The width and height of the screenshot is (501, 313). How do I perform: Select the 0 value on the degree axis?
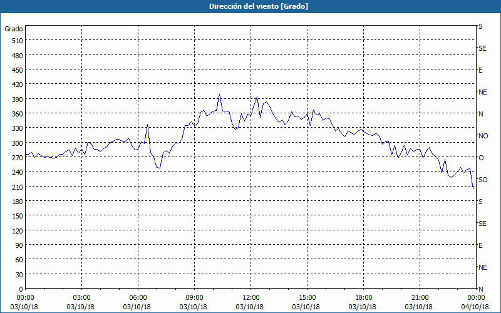pyautogui.click(x=21, y=289)
